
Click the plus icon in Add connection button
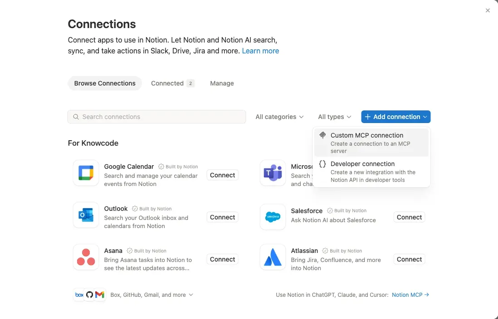(367, 117)
